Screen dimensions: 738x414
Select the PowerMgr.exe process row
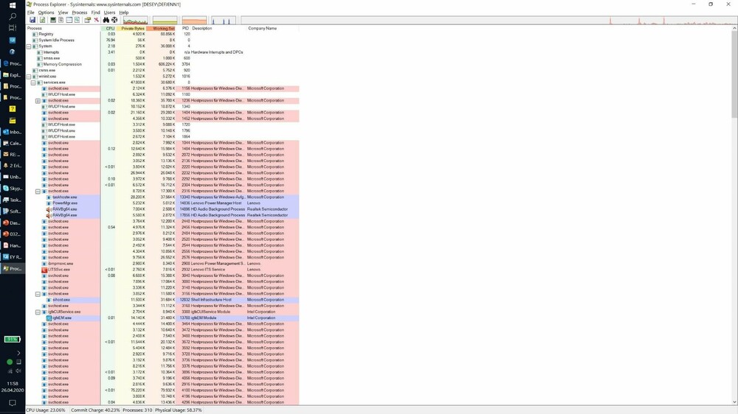[x=65, y=203]
